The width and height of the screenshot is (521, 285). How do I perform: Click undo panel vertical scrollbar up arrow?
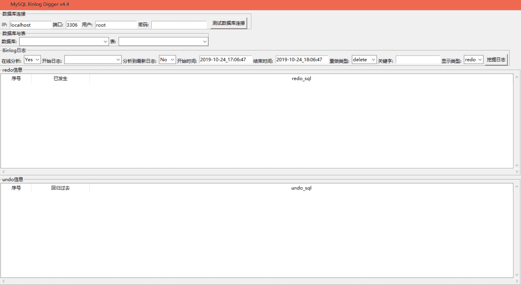517,187
